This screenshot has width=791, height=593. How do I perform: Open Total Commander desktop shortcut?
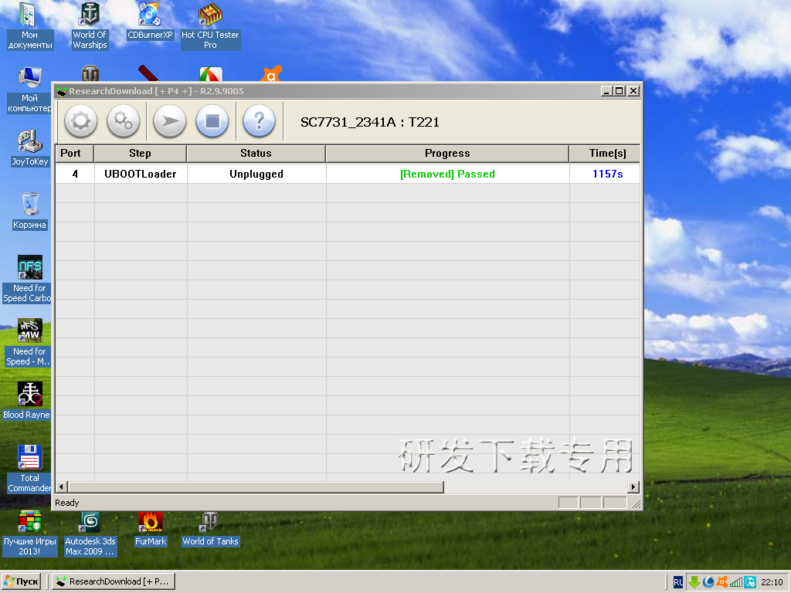tap(30, 469)
